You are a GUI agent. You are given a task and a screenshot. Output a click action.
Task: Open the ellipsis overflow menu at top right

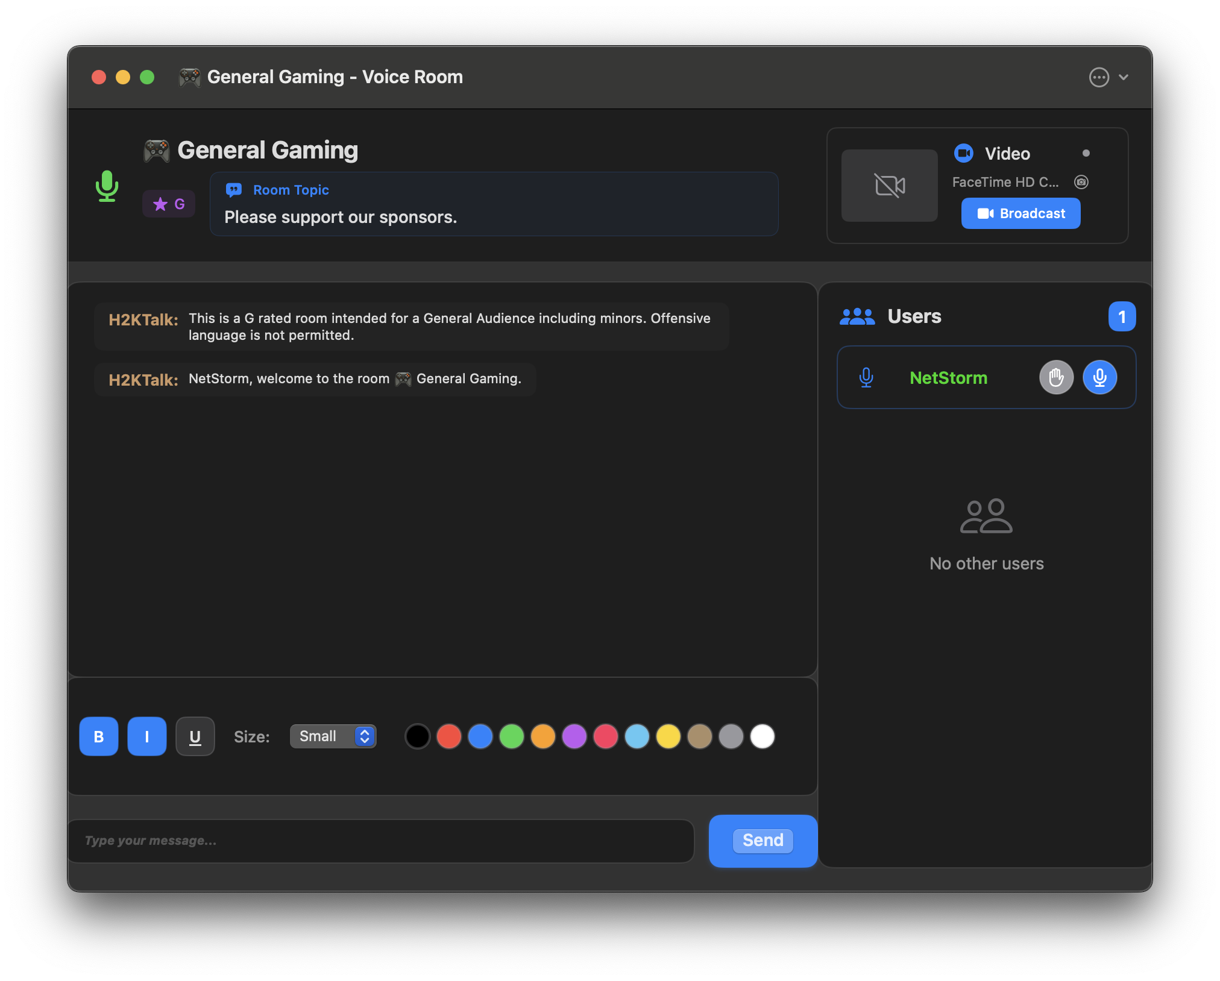tap(1099, 77)
